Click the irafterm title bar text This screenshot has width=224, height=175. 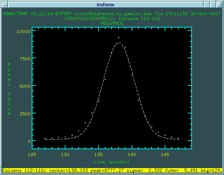click(105, 5)
